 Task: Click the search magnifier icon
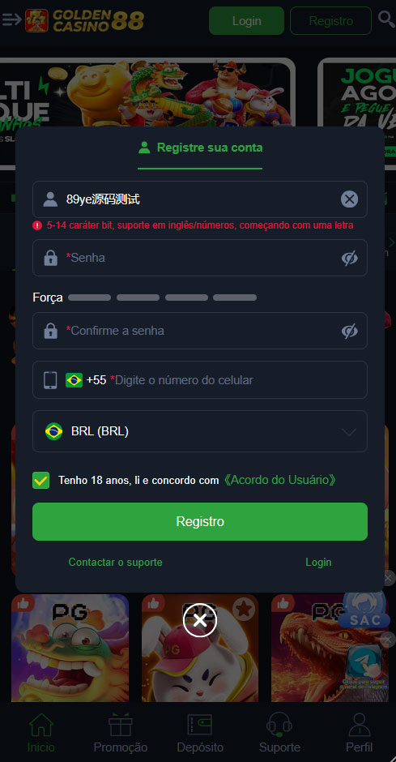click(x=386, y=20)
